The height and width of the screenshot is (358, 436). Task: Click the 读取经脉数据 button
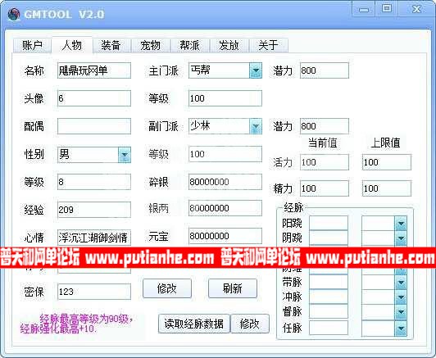(193, 324)
